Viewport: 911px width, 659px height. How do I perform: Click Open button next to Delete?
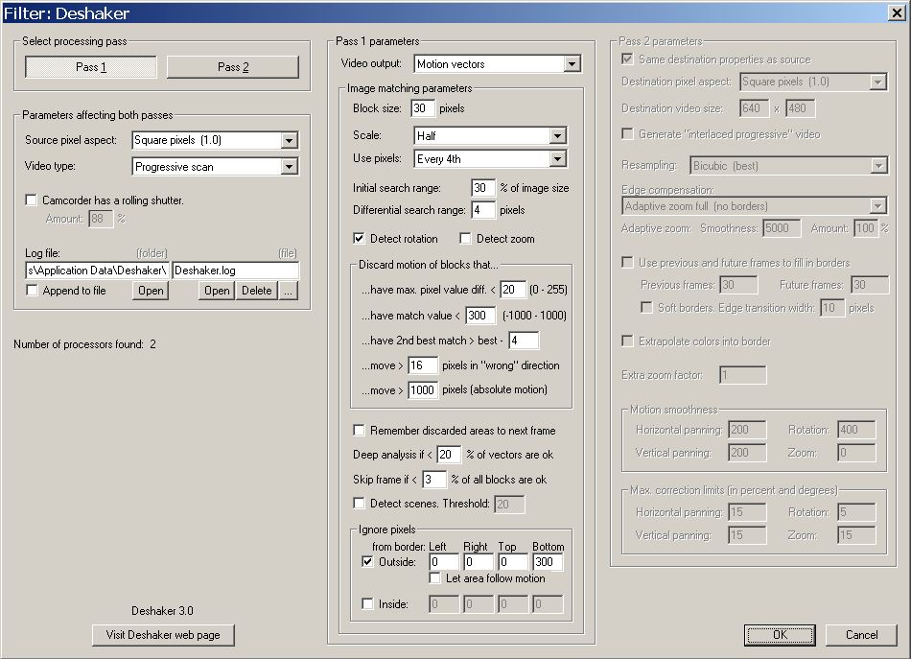click(217, 291)
